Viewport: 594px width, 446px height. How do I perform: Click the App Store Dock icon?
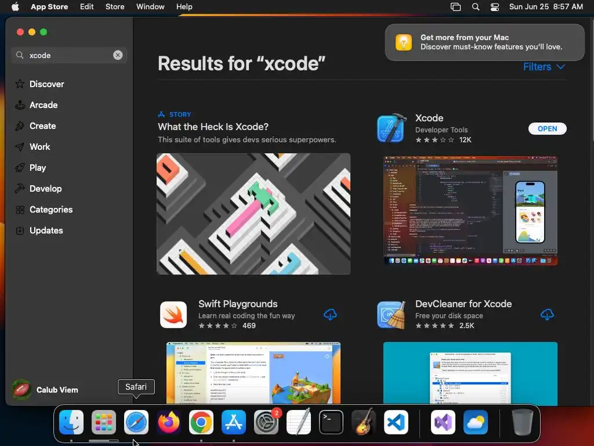[x=233, y=422]
